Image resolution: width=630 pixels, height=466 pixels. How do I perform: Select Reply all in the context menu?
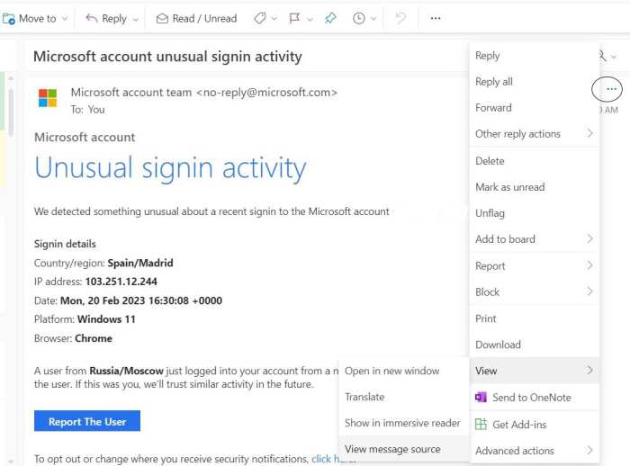point(534,82)
